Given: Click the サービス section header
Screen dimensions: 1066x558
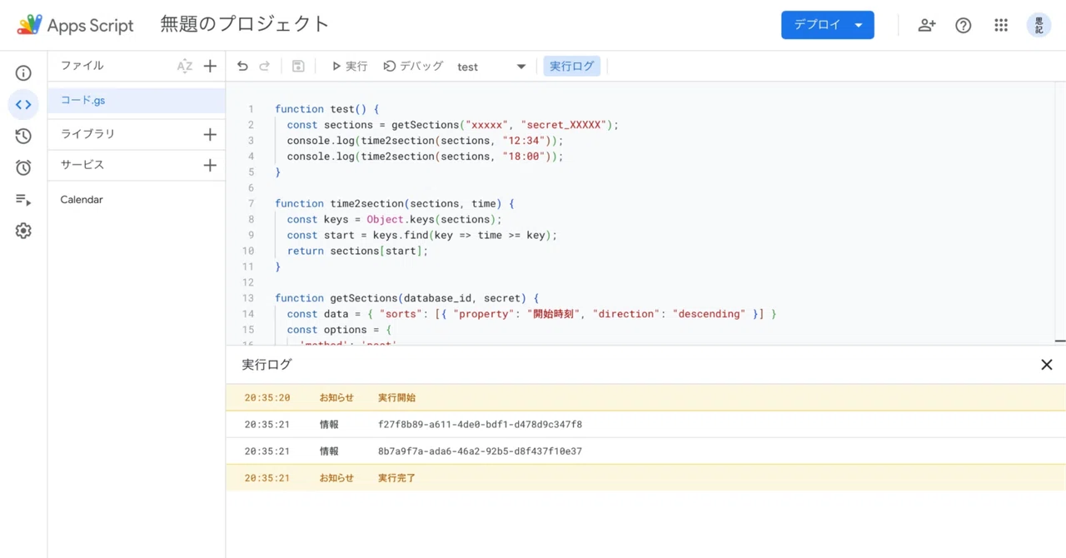Looking at the screenshot, I should click(82, 165).
